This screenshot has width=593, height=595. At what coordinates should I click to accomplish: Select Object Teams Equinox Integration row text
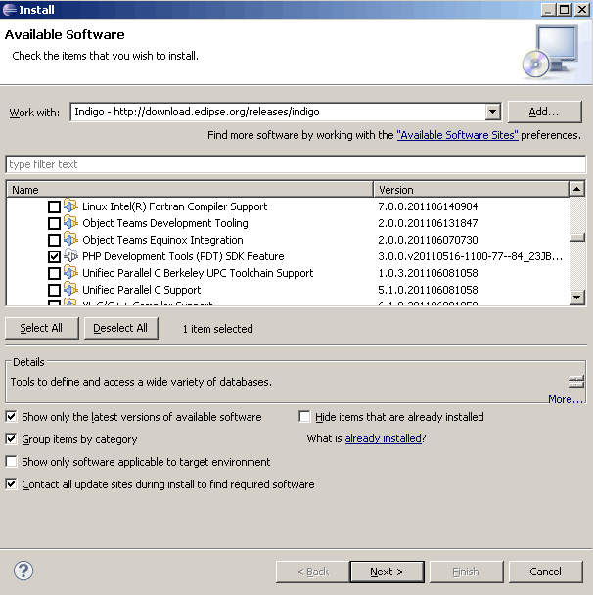162,240
